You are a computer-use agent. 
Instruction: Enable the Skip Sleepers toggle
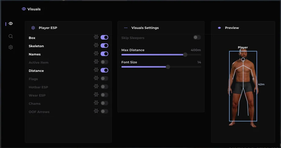(x=197, y=37)
